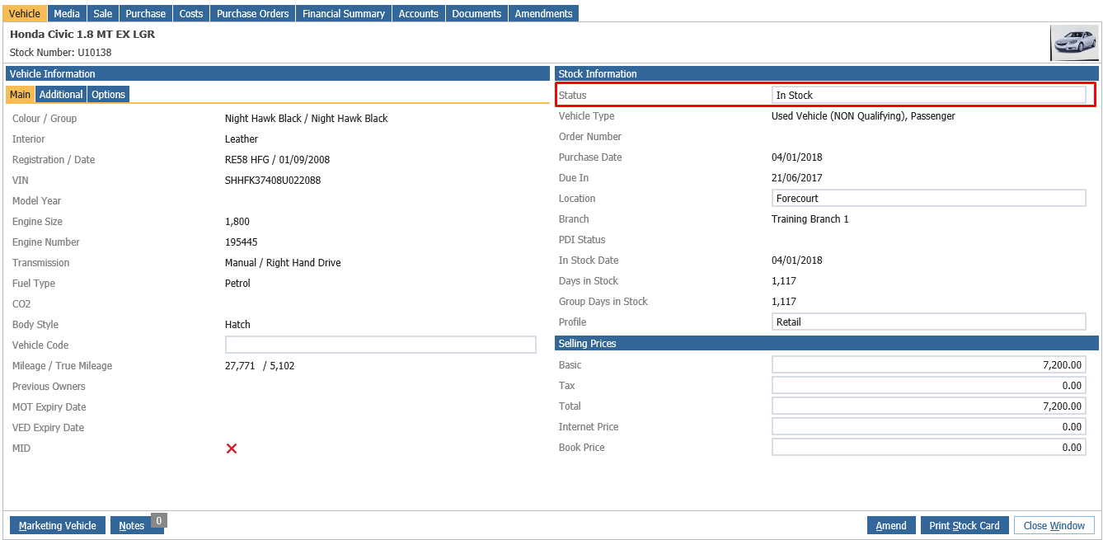
Task: Click the car thumbnail image
Action: pos(1074,43)
